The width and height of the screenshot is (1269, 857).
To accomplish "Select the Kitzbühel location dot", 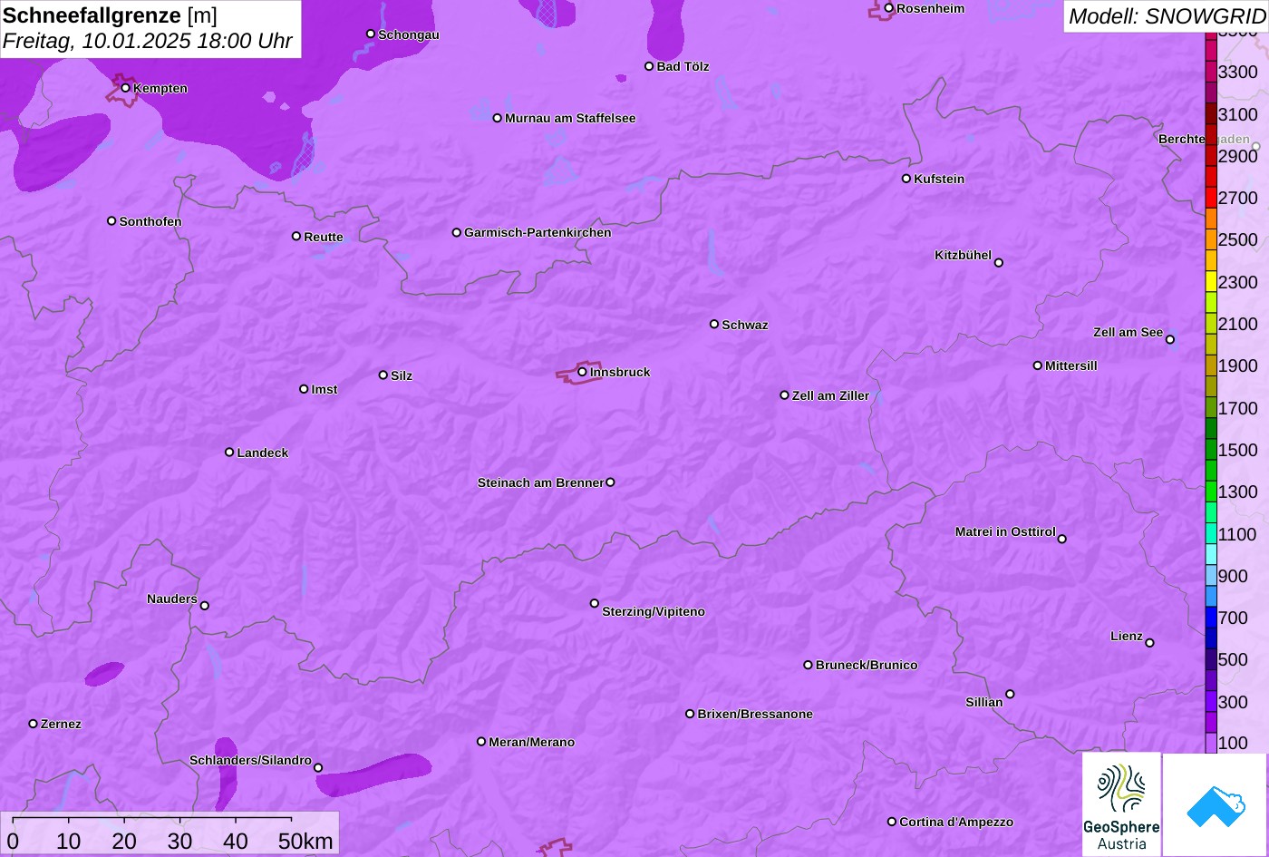I will tap(999, 263).
